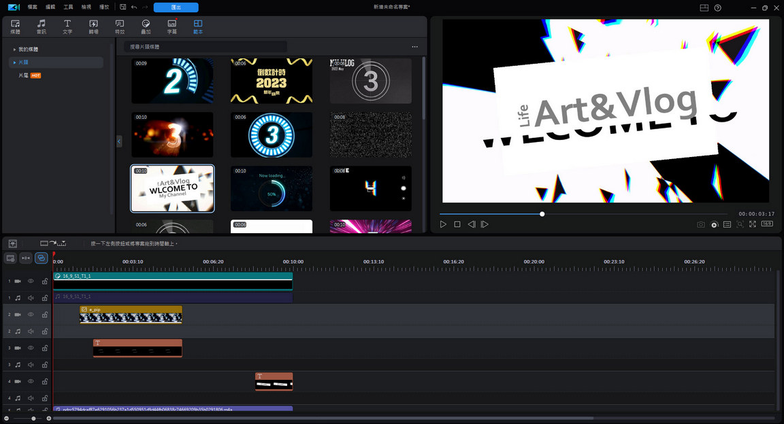Open the 音訊 audio room
Viewport: 784px width, 424px height.
[x=41, y=26]
